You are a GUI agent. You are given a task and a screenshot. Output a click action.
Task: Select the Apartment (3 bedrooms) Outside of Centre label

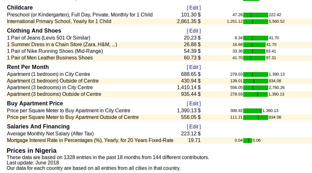[x=54, y=94]
